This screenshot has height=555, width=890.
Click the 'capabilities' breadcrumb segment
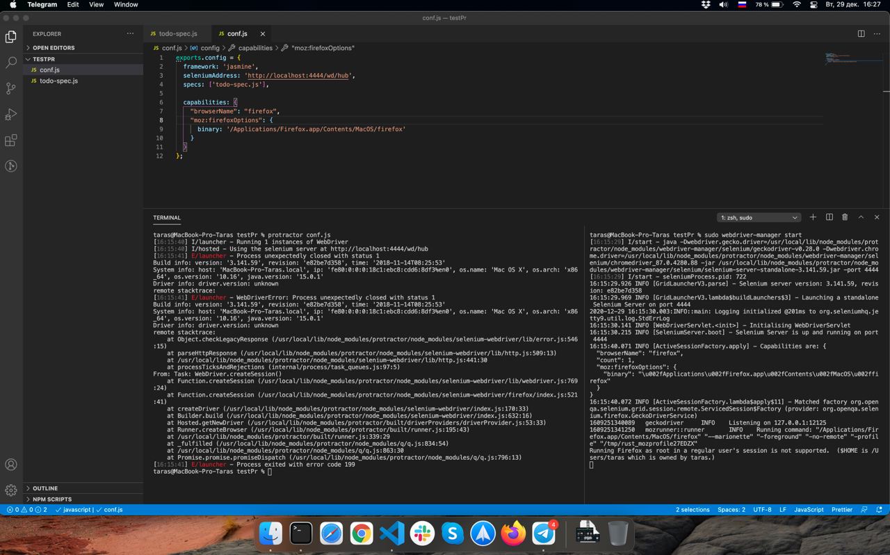click(255, 48)
